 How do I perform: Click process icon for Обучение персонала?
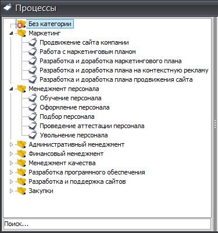coord(33,98)
